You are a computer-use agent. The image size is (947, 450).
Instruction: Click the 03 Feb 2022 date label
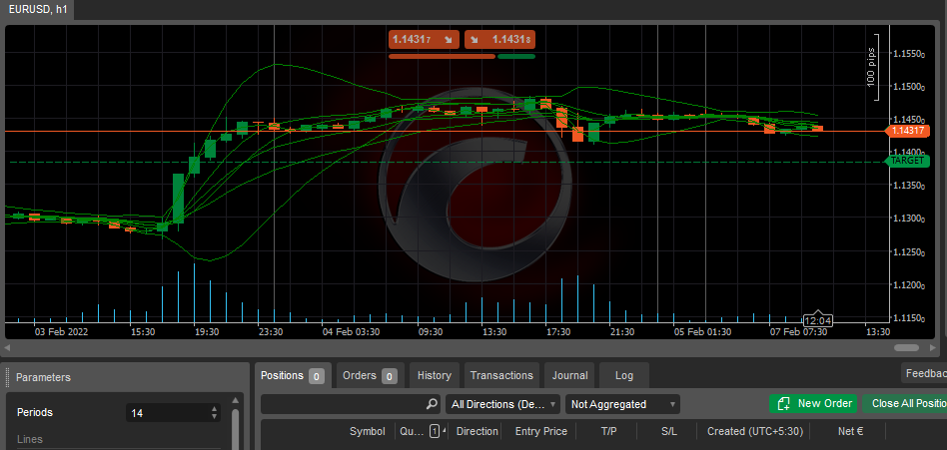[x=60, y=332]
